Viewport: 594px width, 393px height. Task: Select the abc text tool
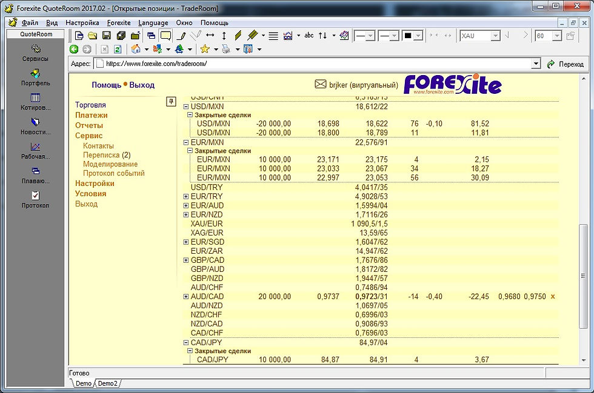[309, 35]
